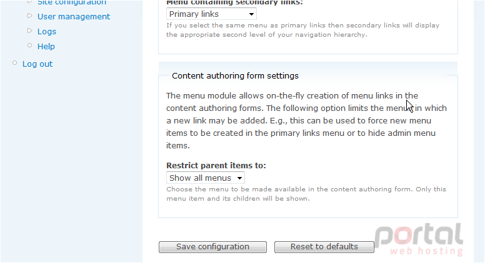
Task: Open the Site configuration link
Action: tap(72, 2)
